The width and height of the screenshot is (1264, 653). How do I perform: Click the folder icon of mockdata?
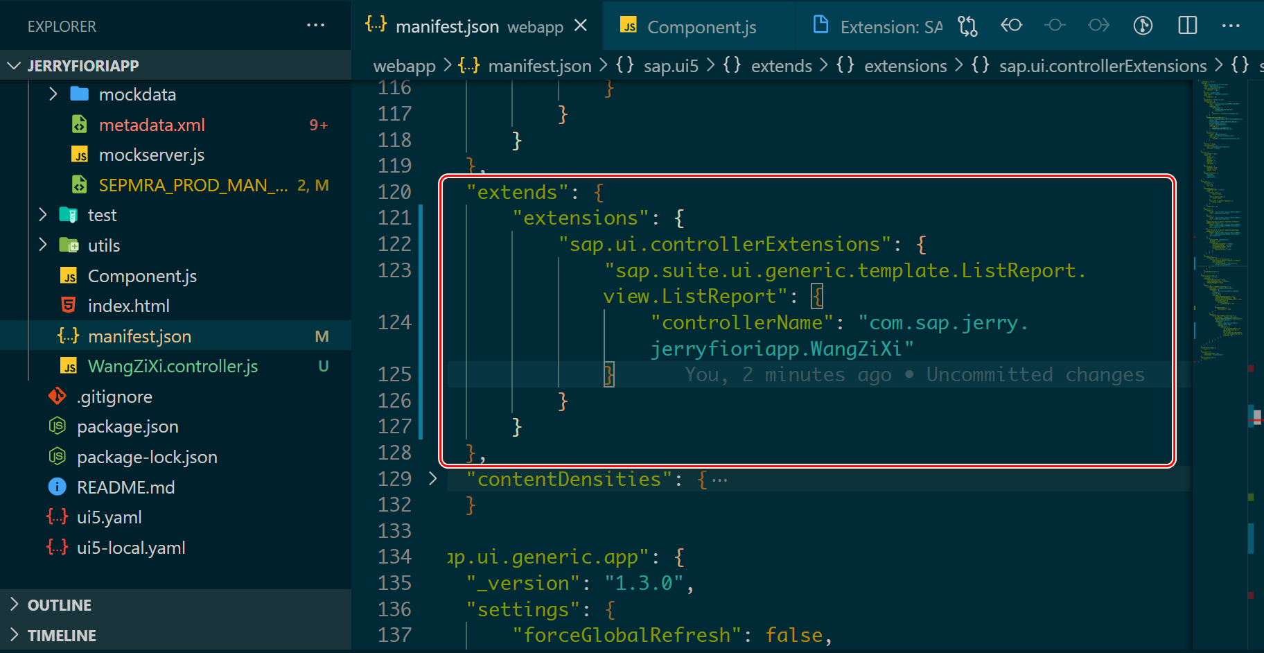click(x=80, y=94)
